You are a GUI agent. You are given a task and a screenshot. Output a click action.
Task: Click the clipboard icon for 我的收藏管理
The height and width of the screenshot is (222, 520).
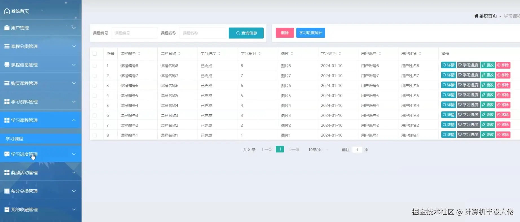coord(7,209)
